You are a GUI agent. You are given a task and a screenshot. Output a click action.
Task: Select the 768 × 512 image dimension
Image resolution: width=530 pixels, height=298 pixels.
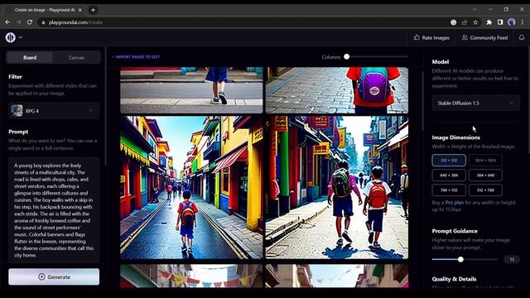(449, 190)
